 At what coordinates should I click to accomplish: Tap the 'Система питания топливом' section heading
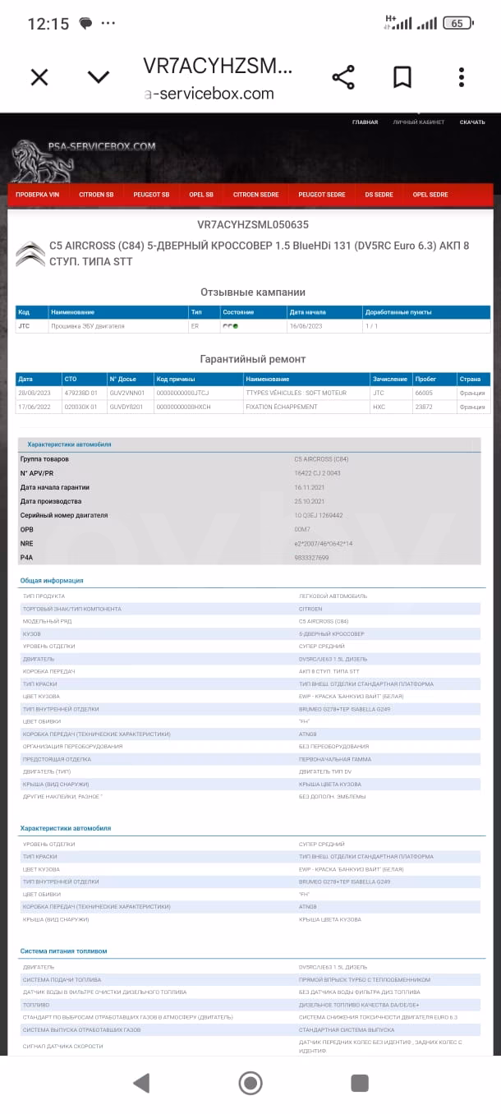pos(63,951)
